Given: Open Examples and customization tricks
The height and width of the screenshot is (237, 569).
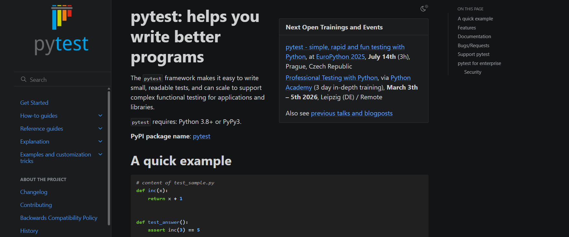Looking at the screenshot, I should point(56,158).
